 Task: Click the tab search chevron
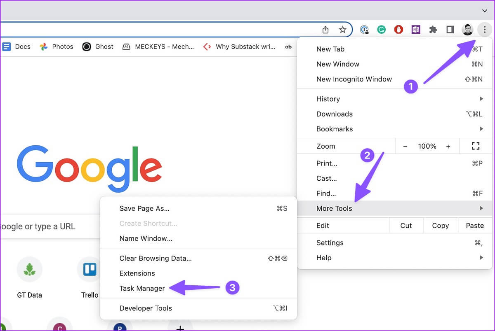point(485,10)
